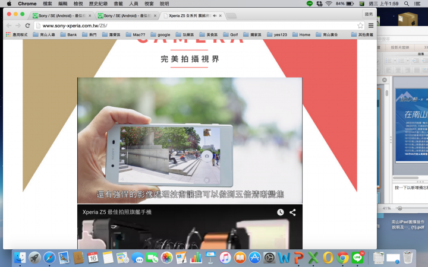This screenshot has width=428, height=267.
Task: Open the yes123 bookmark folder
Action: (x=277, y=34)
